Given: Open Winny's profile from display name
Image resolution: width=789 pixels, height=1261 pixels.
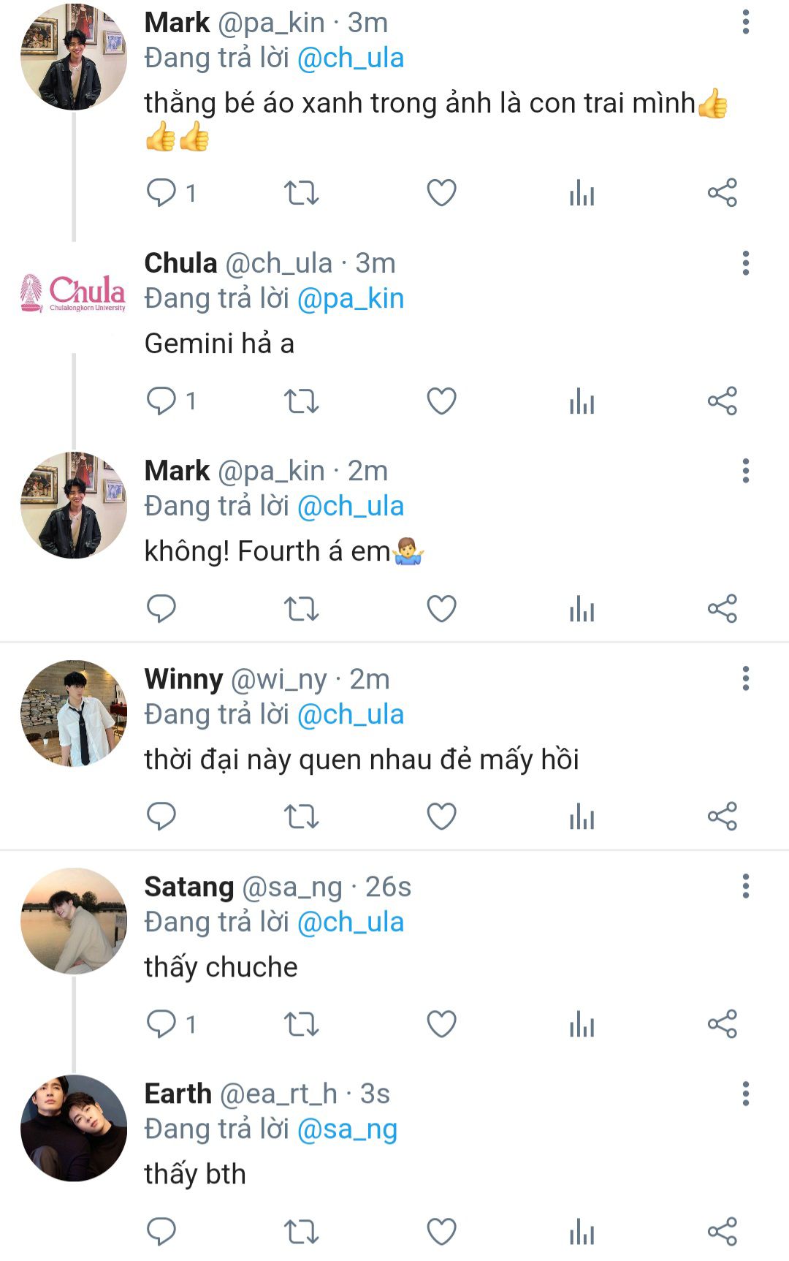Looking at the screenshot, I should [183, 679].
